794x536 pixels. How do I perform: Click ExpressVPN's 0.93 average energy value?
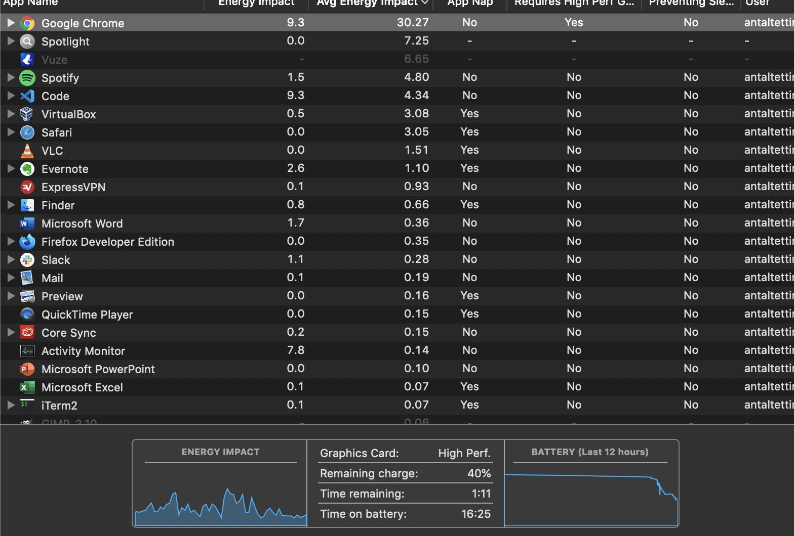416,186
